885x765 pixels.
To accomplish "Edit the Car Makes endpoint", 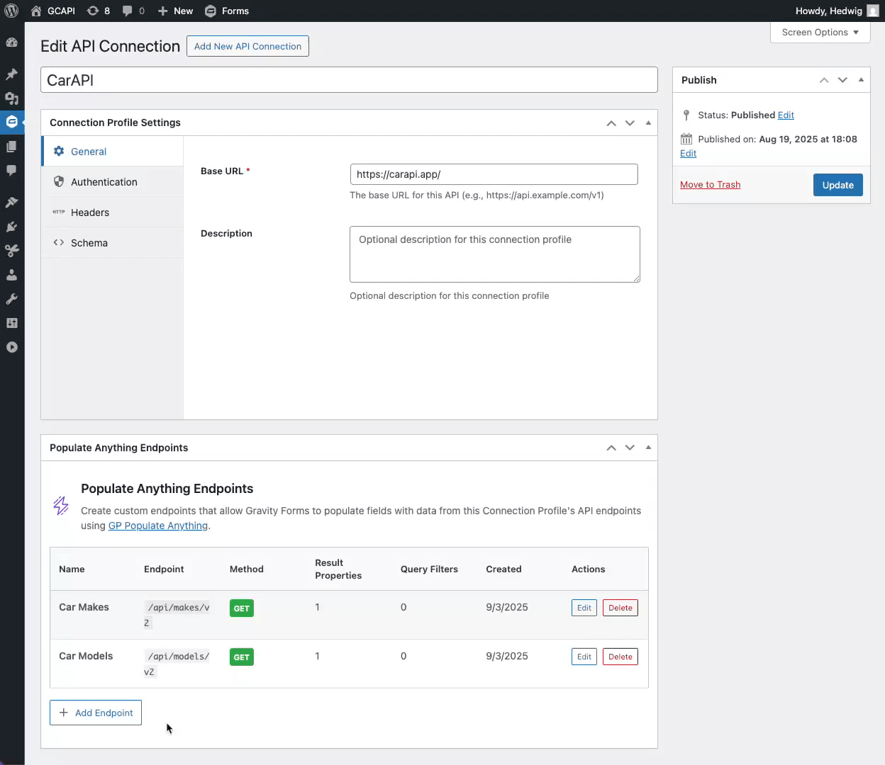I will (x=584, y=608).
